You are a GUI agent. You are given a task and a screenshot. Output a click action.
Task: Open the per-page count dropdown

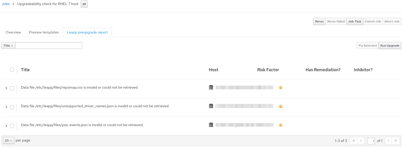point(8,140)
